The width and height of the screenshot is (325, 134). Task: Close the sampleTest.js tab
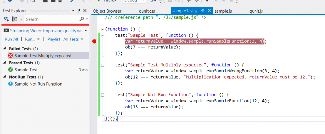tap(209, 11)
